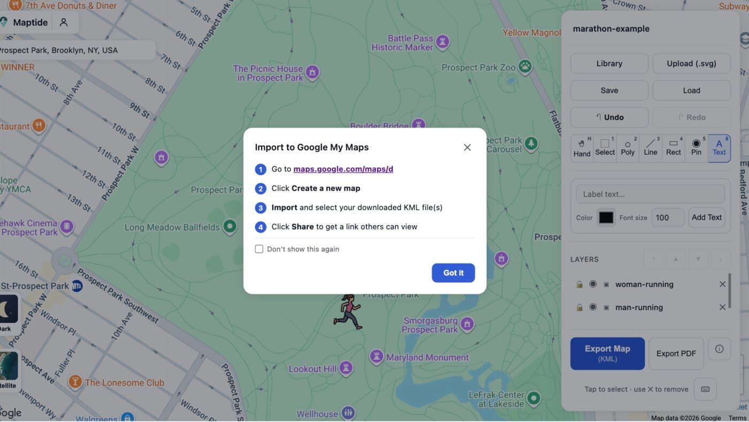
Task: Click Upload (.svg) button
Action: point(691,63)
